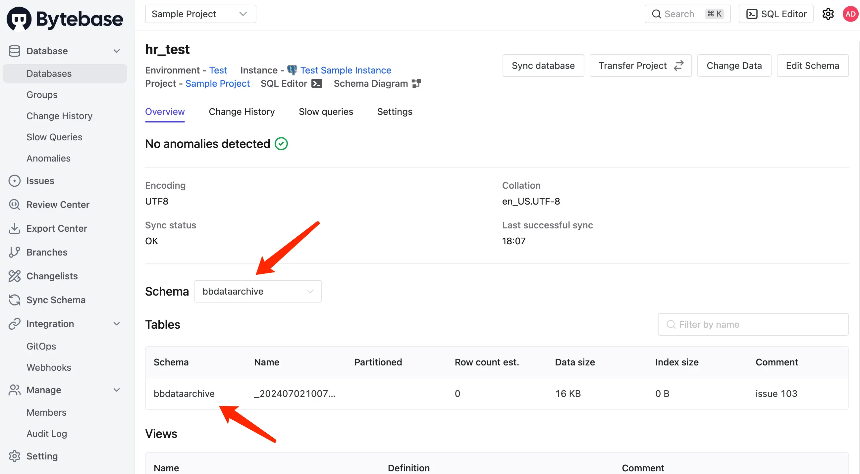Expand the bbdataarchive schema dropdown
This screenshot has width=860, height=474.
(258, 291)
